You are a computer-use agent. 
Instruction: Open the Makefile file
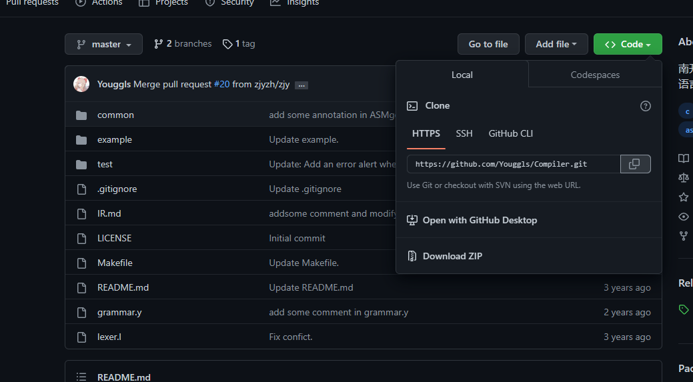pos(115,263)
